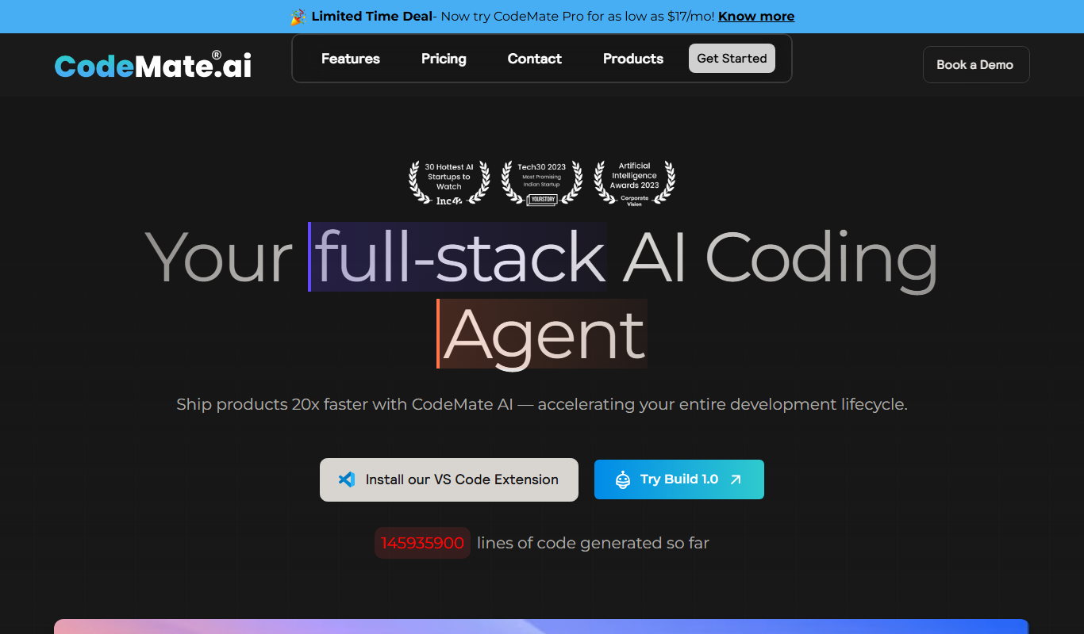Viewport: 1084px width, 634px height.
Task: Click the highlighted full-stack heading text
Action: (x=458, y=257)
